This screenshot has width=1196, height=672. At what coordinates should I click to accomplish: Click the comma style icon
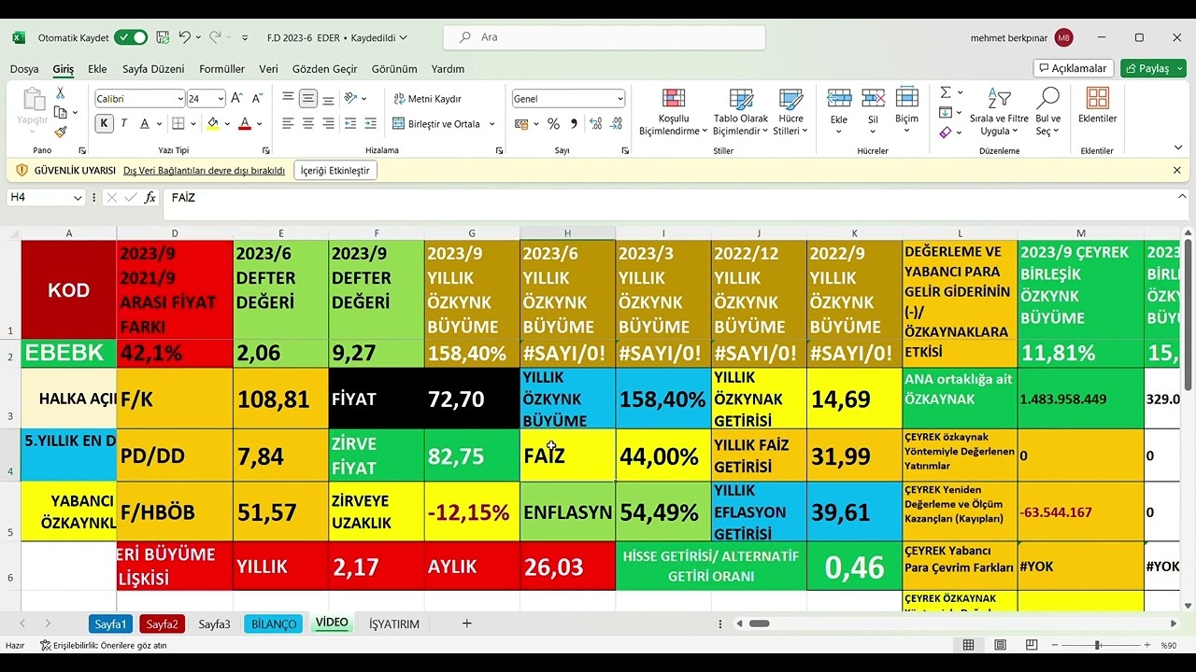tap(573, 123)
